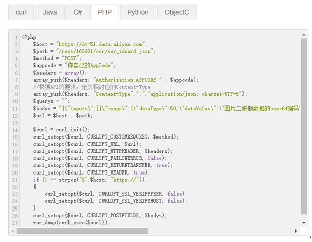Click the 你自己的AppCode placeholder string
This screenshot has height=242, width=312.
(90, 65)
